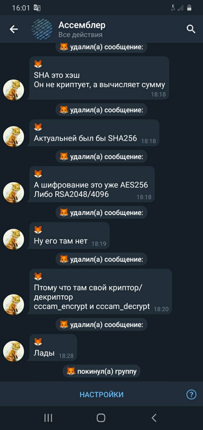
Task: Select the 'Ну его там нет' message
Action: [x=69, y=235]
